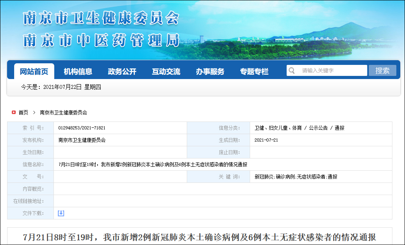The image size is (405, 245).
Task: Click the 生效日期 label cell
Action: tap(31, 152)
